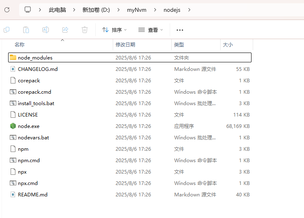Select the node.exe file name
Screen dimensions: 304x218
28,126
